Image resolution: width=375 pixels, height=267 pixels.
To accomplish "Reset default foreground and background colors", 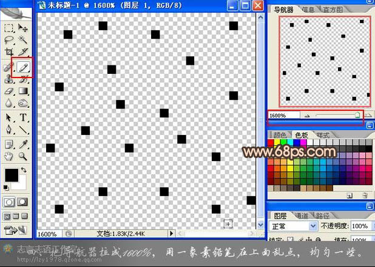I will pyautogui.click(x=5, y=188).
